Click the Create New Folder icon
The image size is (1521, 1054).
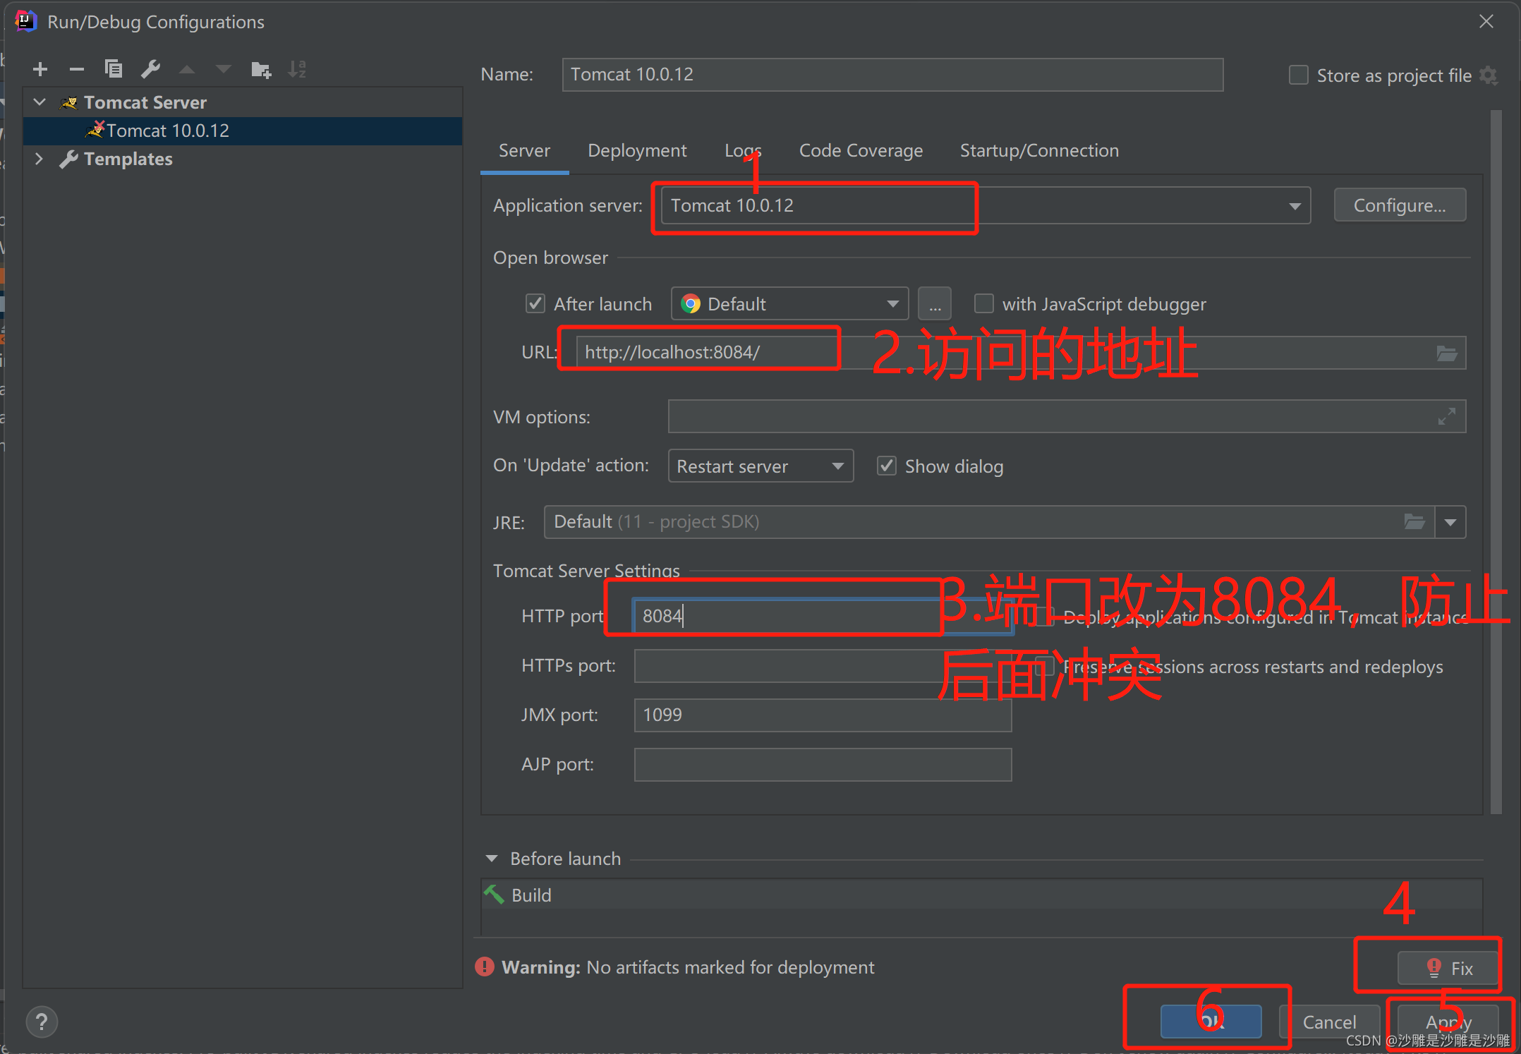click(261, 69)
